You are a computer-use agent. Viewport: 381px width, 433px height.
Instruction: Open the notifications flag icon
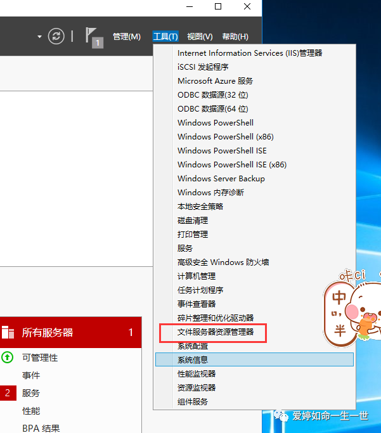tap(94, 38)
